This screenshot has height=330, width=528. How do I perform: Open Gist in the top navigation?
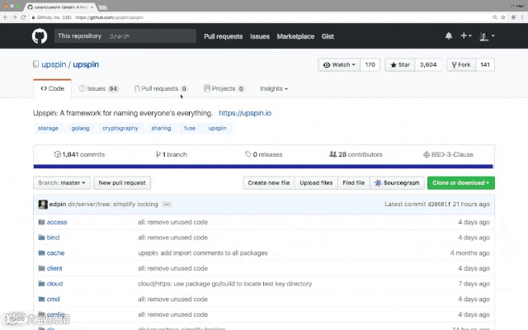pyautogui.click(x=328, y=36)
